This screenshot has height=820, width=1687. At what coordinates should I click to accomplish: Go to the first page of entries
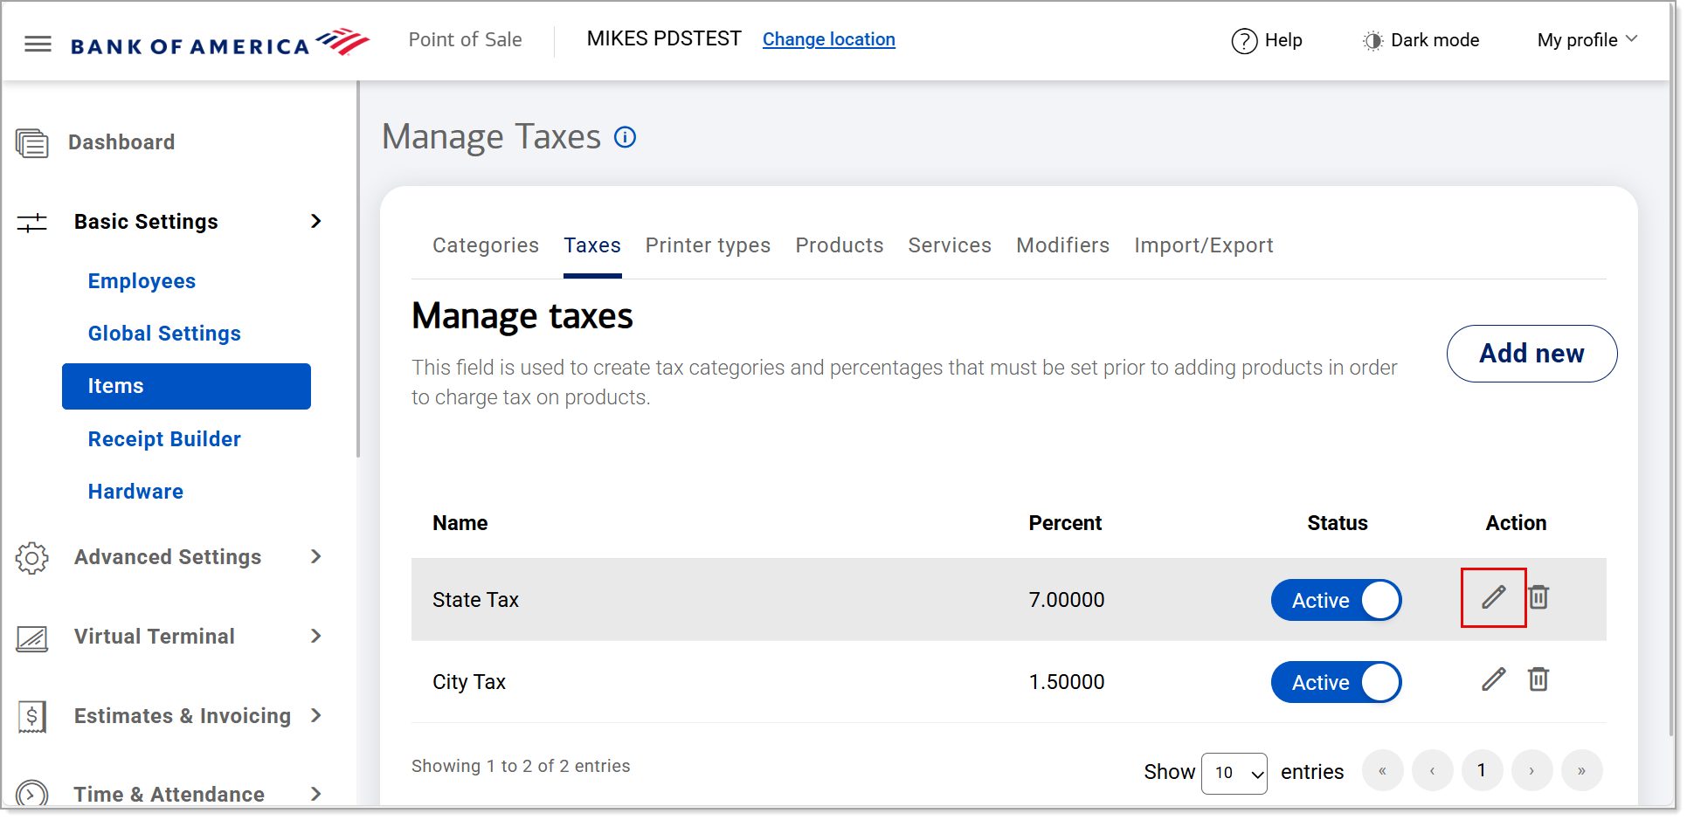tap(1382, 772)
